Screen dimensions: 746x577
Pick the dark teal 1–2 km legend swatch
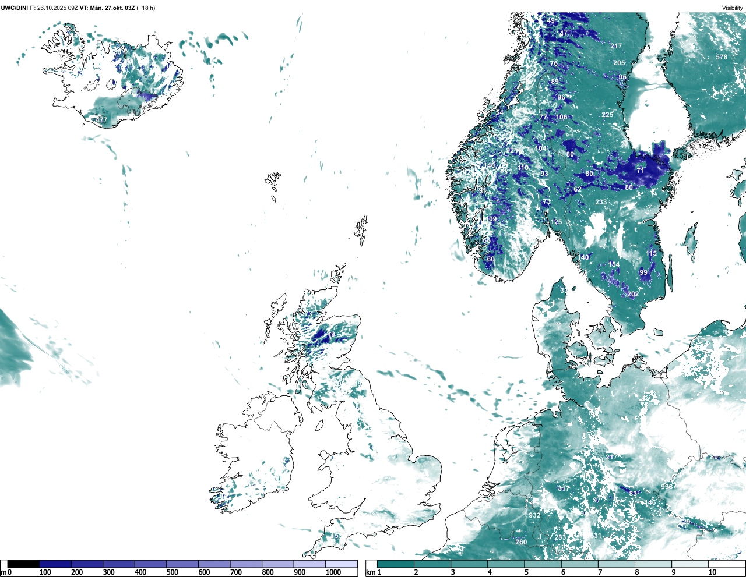[396, 564]
